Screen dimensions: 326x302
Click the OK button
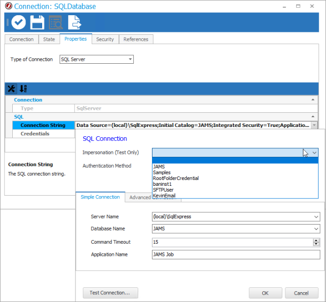tap(265, 293)
